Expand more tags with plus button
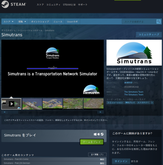The width and height of the screenshot is (163, 165). (x=152, y=103)
